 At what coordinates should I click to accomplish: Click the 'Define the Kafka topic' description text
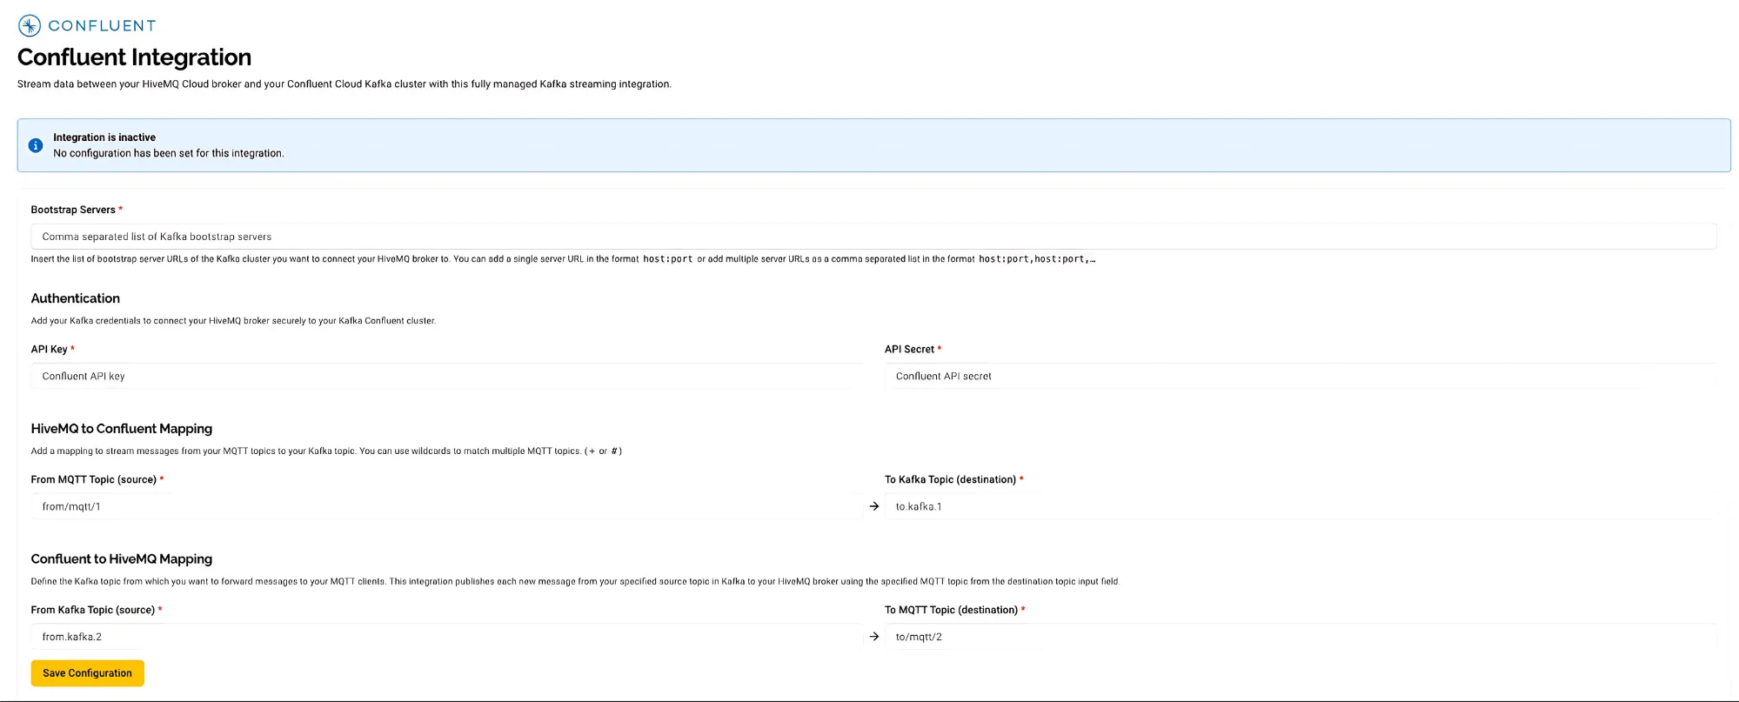click(x=575, y=582)
